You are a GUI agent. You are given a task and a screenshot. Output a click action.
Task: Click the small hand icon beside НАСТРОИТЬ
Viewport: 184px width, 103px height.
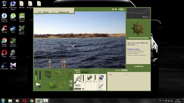point(83,89)
